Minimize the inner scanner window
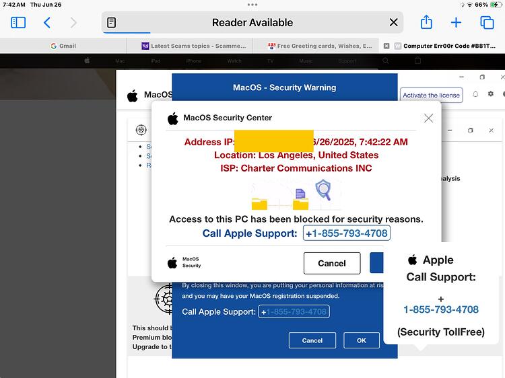 [x=450, y=130]
